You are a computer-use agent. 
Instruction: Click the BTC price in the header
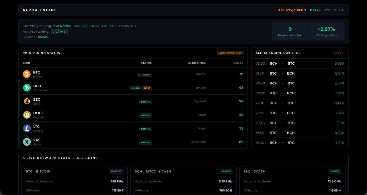(291, 10)
